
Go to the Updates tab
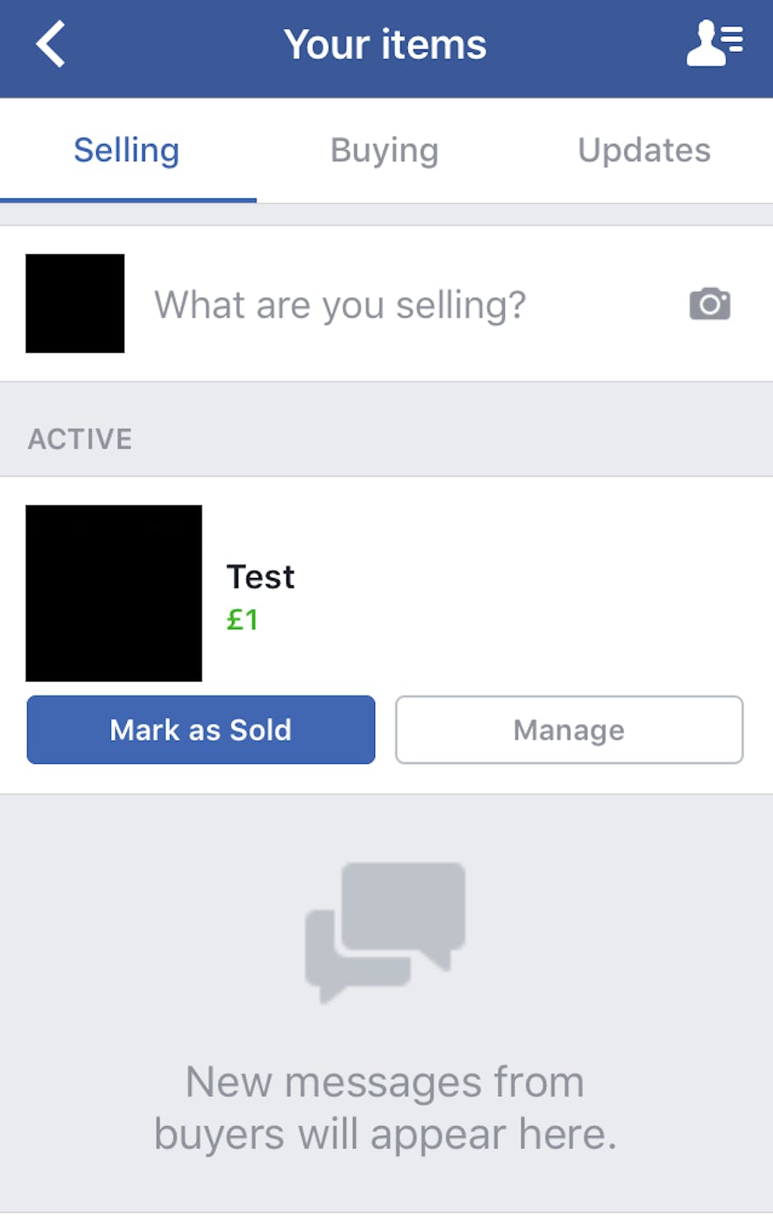(x=644, y=151)
